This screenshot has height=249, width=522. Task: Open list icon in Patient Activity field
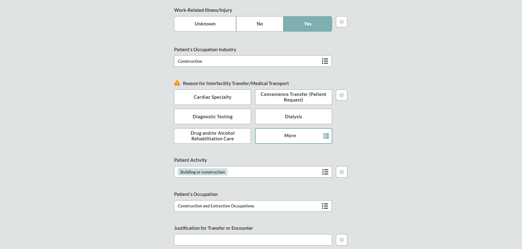click(x=325, y=172)
